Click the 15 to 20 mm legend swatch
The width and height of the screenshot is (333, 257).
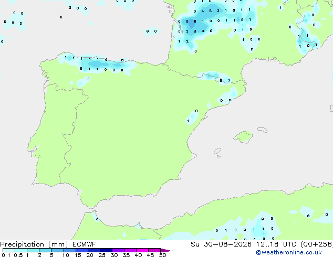coord(81,250)
